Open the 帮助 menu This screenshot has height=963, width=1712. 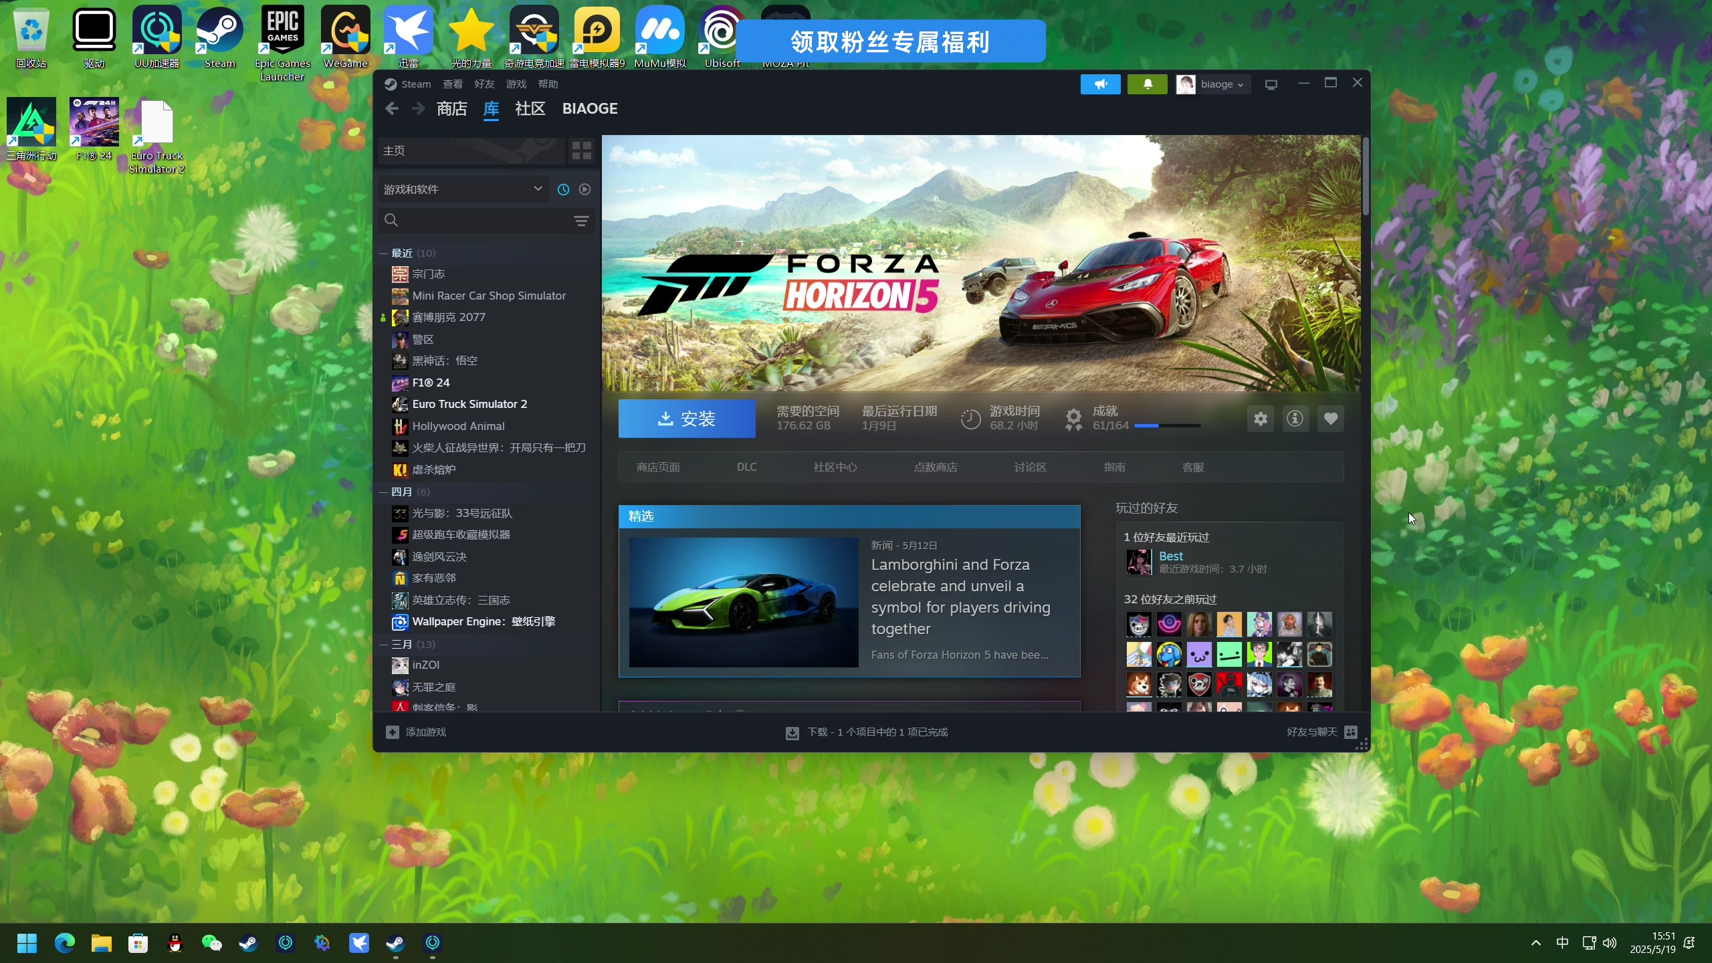[548, 84]
